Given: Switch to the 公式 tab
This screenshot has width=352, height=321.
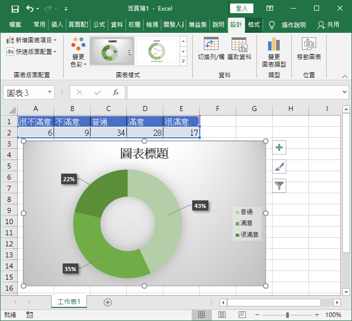Looking at the screenshot, I should pyautogui.click(x=99, y=24).
